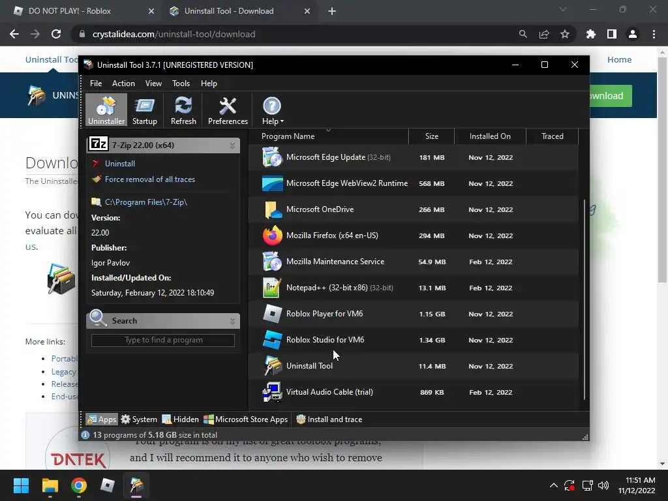Go back in browser
Screen dimensions: 668x501
coord(14,34)
